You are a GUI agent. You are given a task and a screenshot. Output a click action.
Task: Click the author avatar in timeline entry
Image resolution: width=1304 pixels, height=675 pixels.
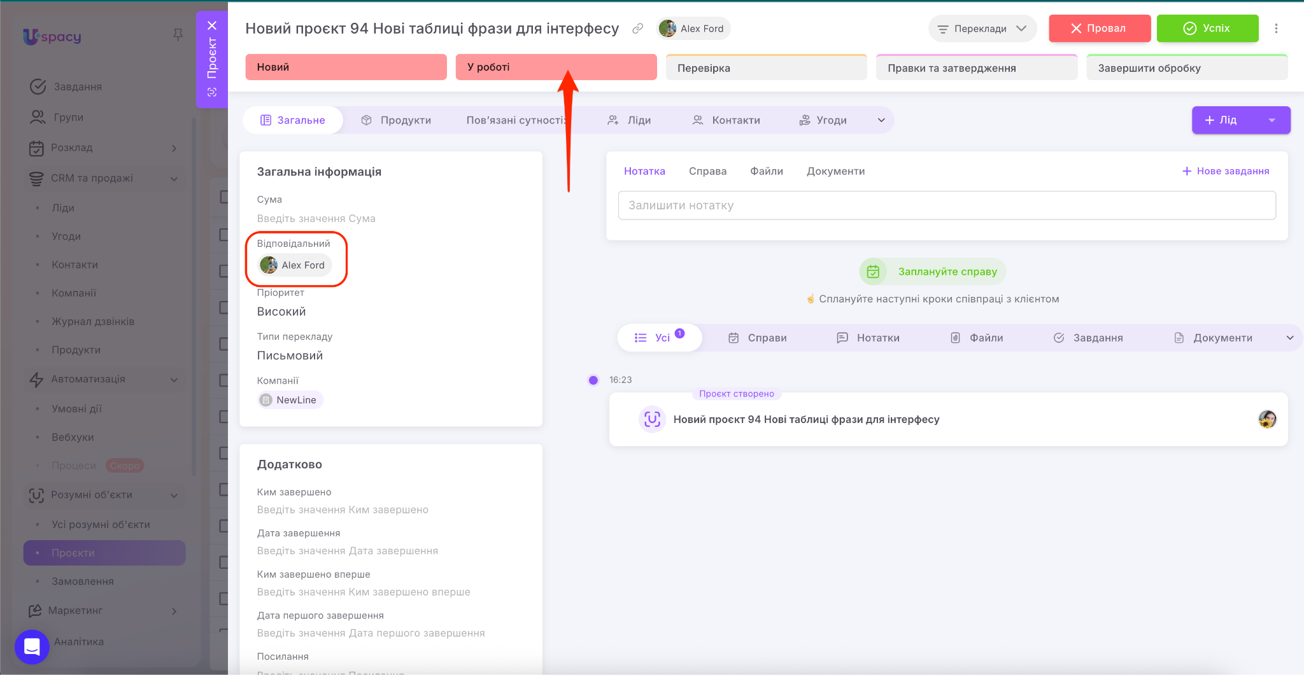click(1267, 419)
